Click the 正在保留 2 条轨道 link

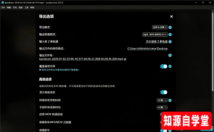[x=156, y=42]
